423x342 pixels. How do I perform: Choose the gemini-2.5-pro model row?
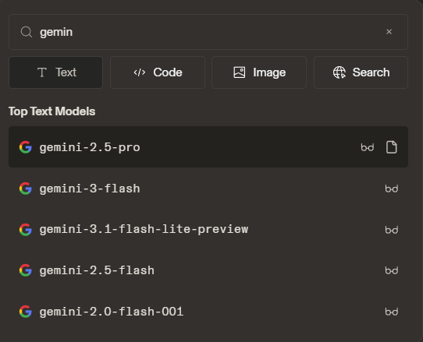click(x=208, y=147)
